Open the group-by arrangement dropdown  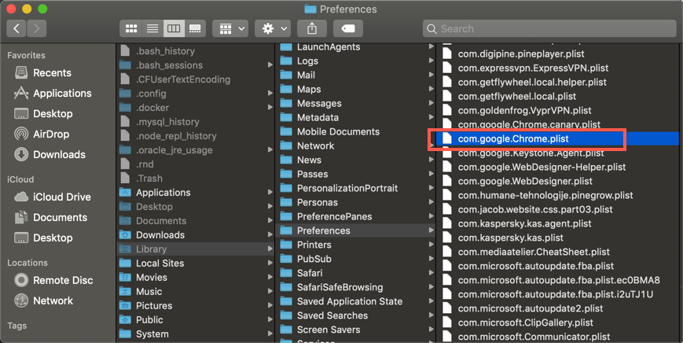click(230, 28)
